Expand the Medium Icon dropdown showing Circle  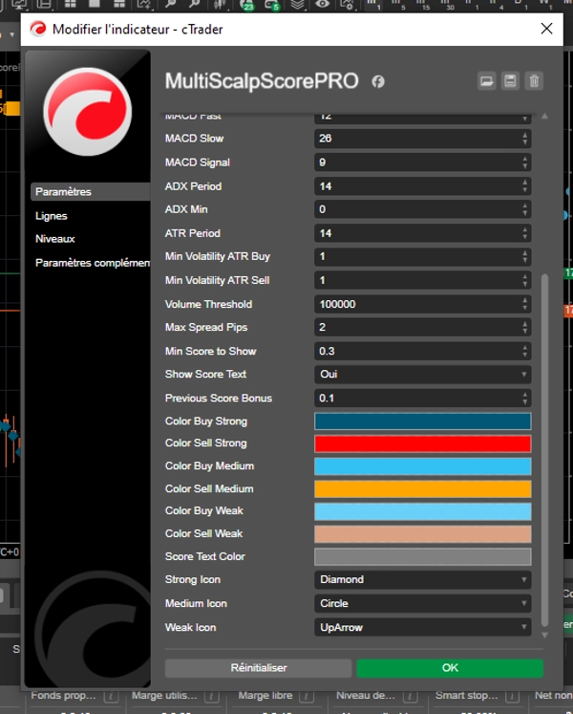tap(422, 603)
